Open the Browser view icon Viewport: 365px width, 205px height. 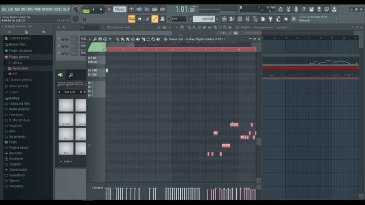click(255, 19)
